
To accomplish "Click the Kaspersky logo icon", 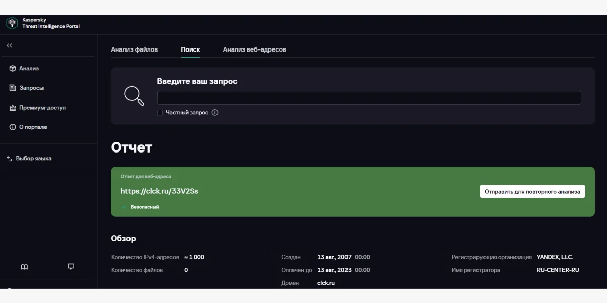I will (x=12, y=23).
